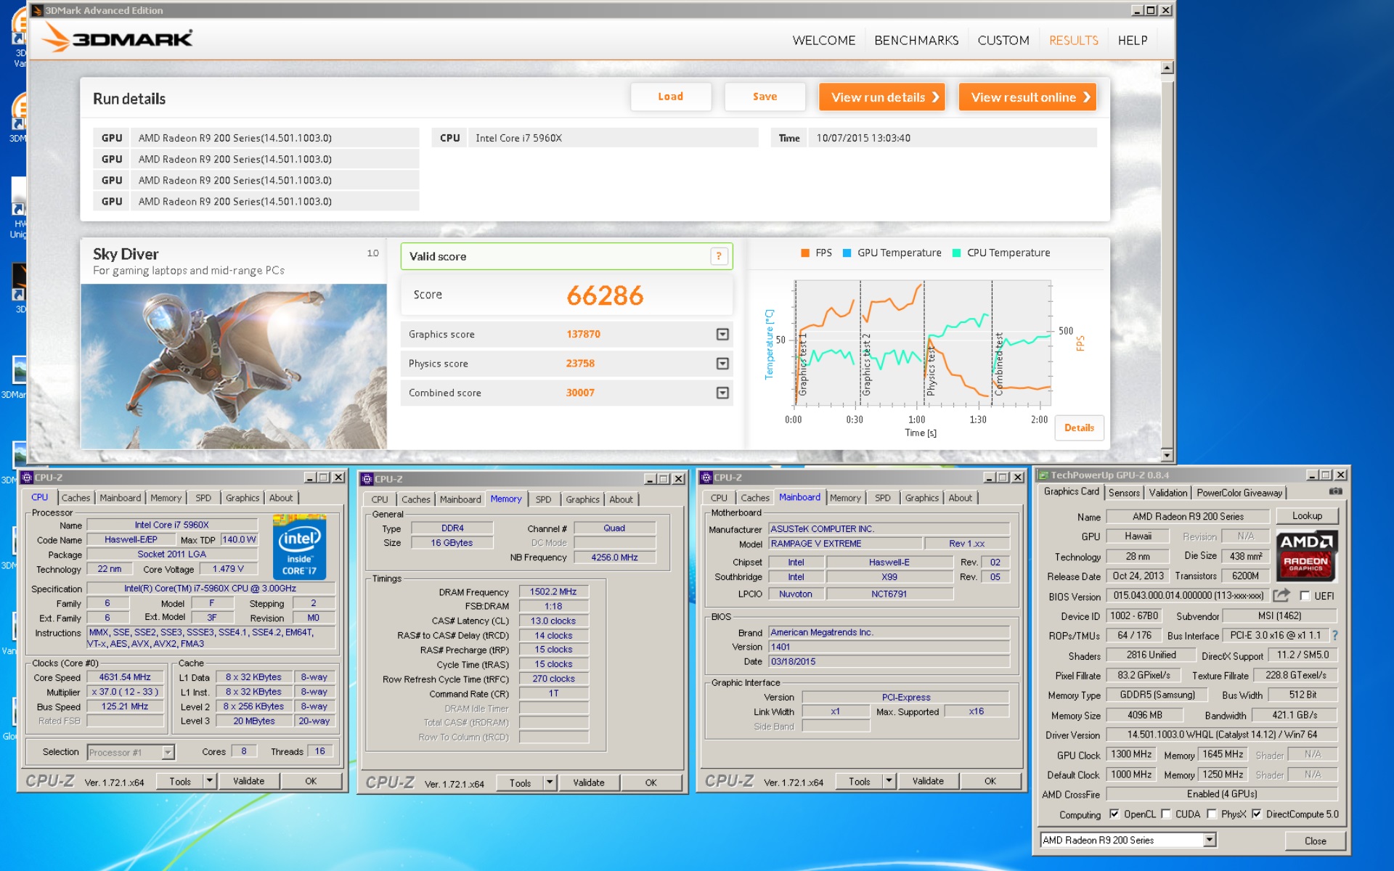Open Tools dropdown arrow in Memory CPU-Z window
The height and width of the screenshot is (871, 1394).
[x=550, y=782]
